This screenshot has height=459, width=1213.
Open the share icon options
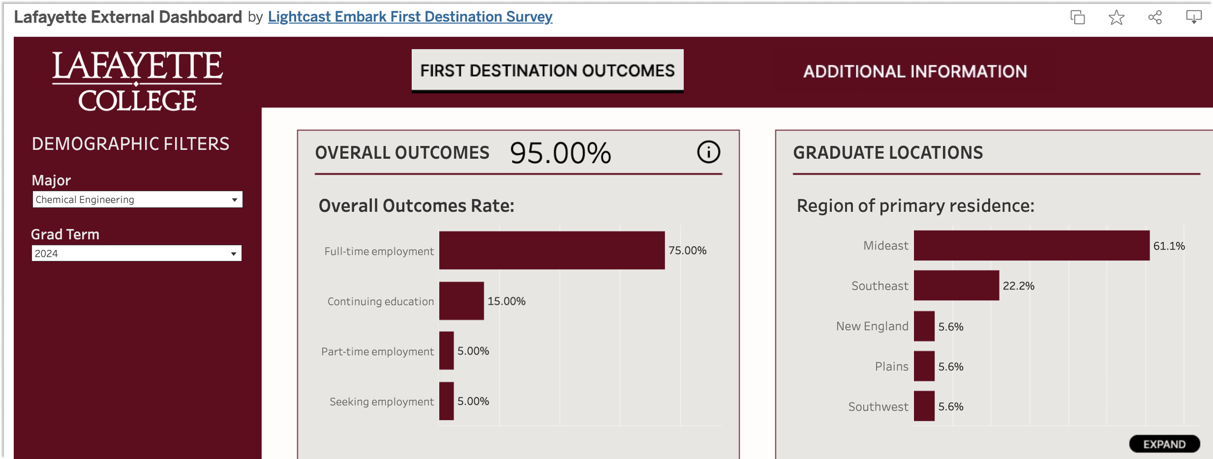tap(1155, 18)
